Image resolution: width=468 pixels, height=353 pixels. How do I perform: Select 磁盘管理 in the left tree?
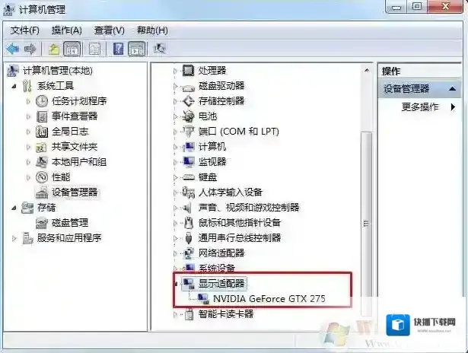click(70, 223)
